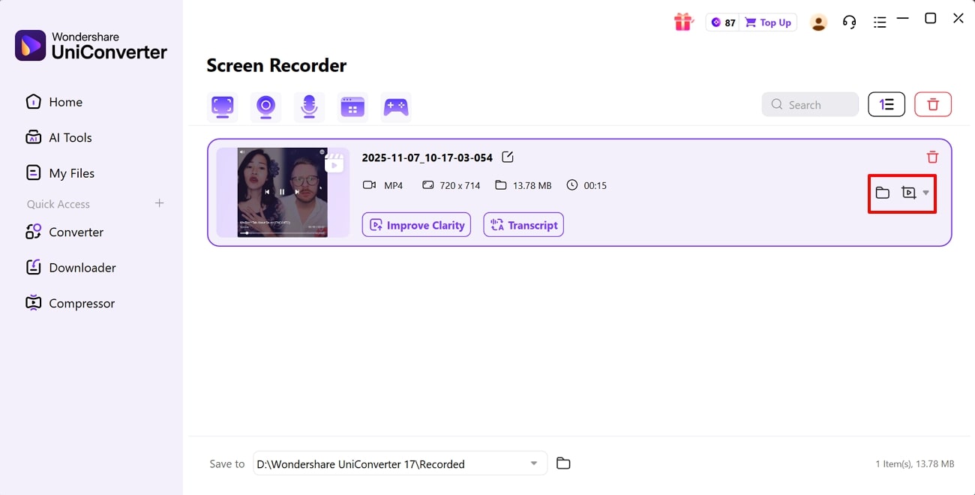This screenshot has height=495, width=975.
Task: Rename the recording using the pencil icon
Action: click(508, 157)
